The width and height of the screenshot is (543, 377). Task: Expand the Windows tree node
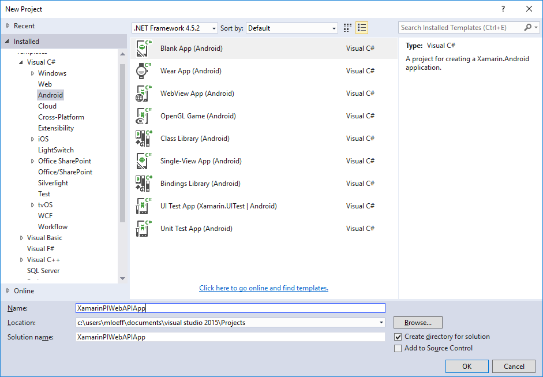coord(32,73)
